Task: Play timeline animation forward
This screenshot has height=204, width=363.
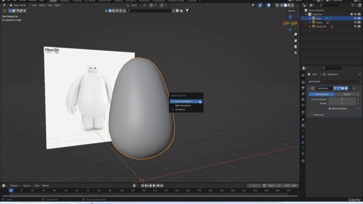Action: [x=154, y=185]
